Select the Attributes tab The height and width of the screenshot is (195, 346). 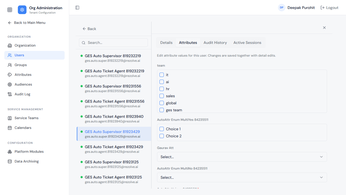coord(188,43)
